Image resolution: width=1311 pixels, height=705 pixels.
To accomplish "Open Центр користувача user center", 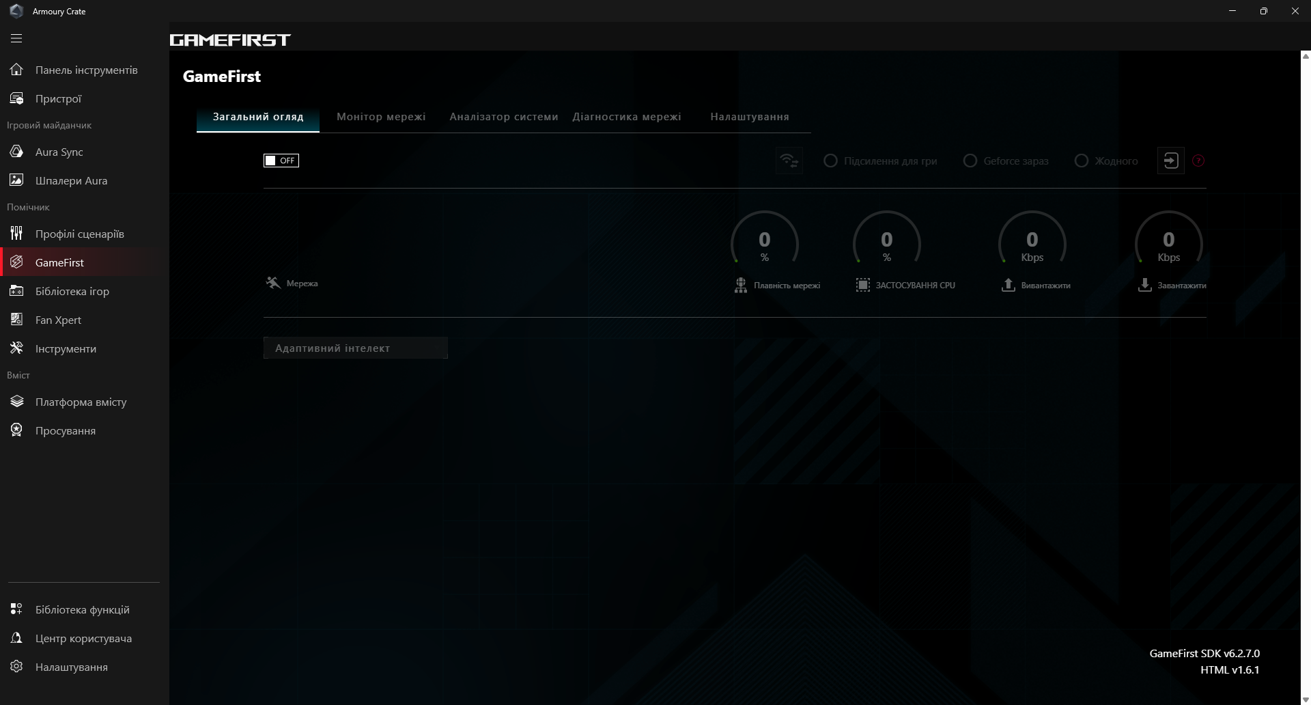I will tap(85, 638).
